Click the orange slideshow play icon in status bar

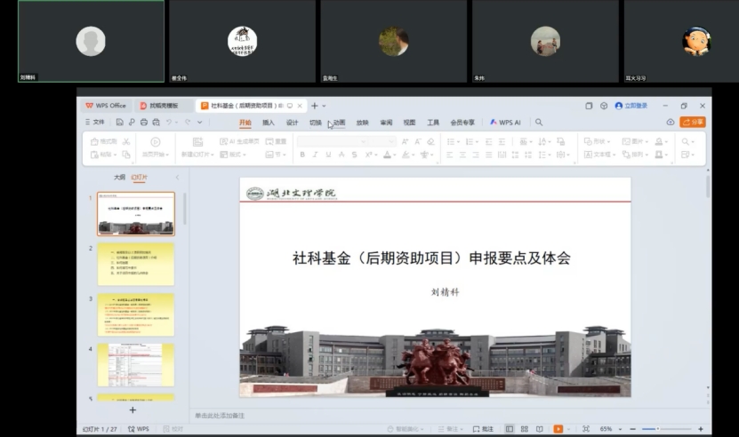pos(558,429)
